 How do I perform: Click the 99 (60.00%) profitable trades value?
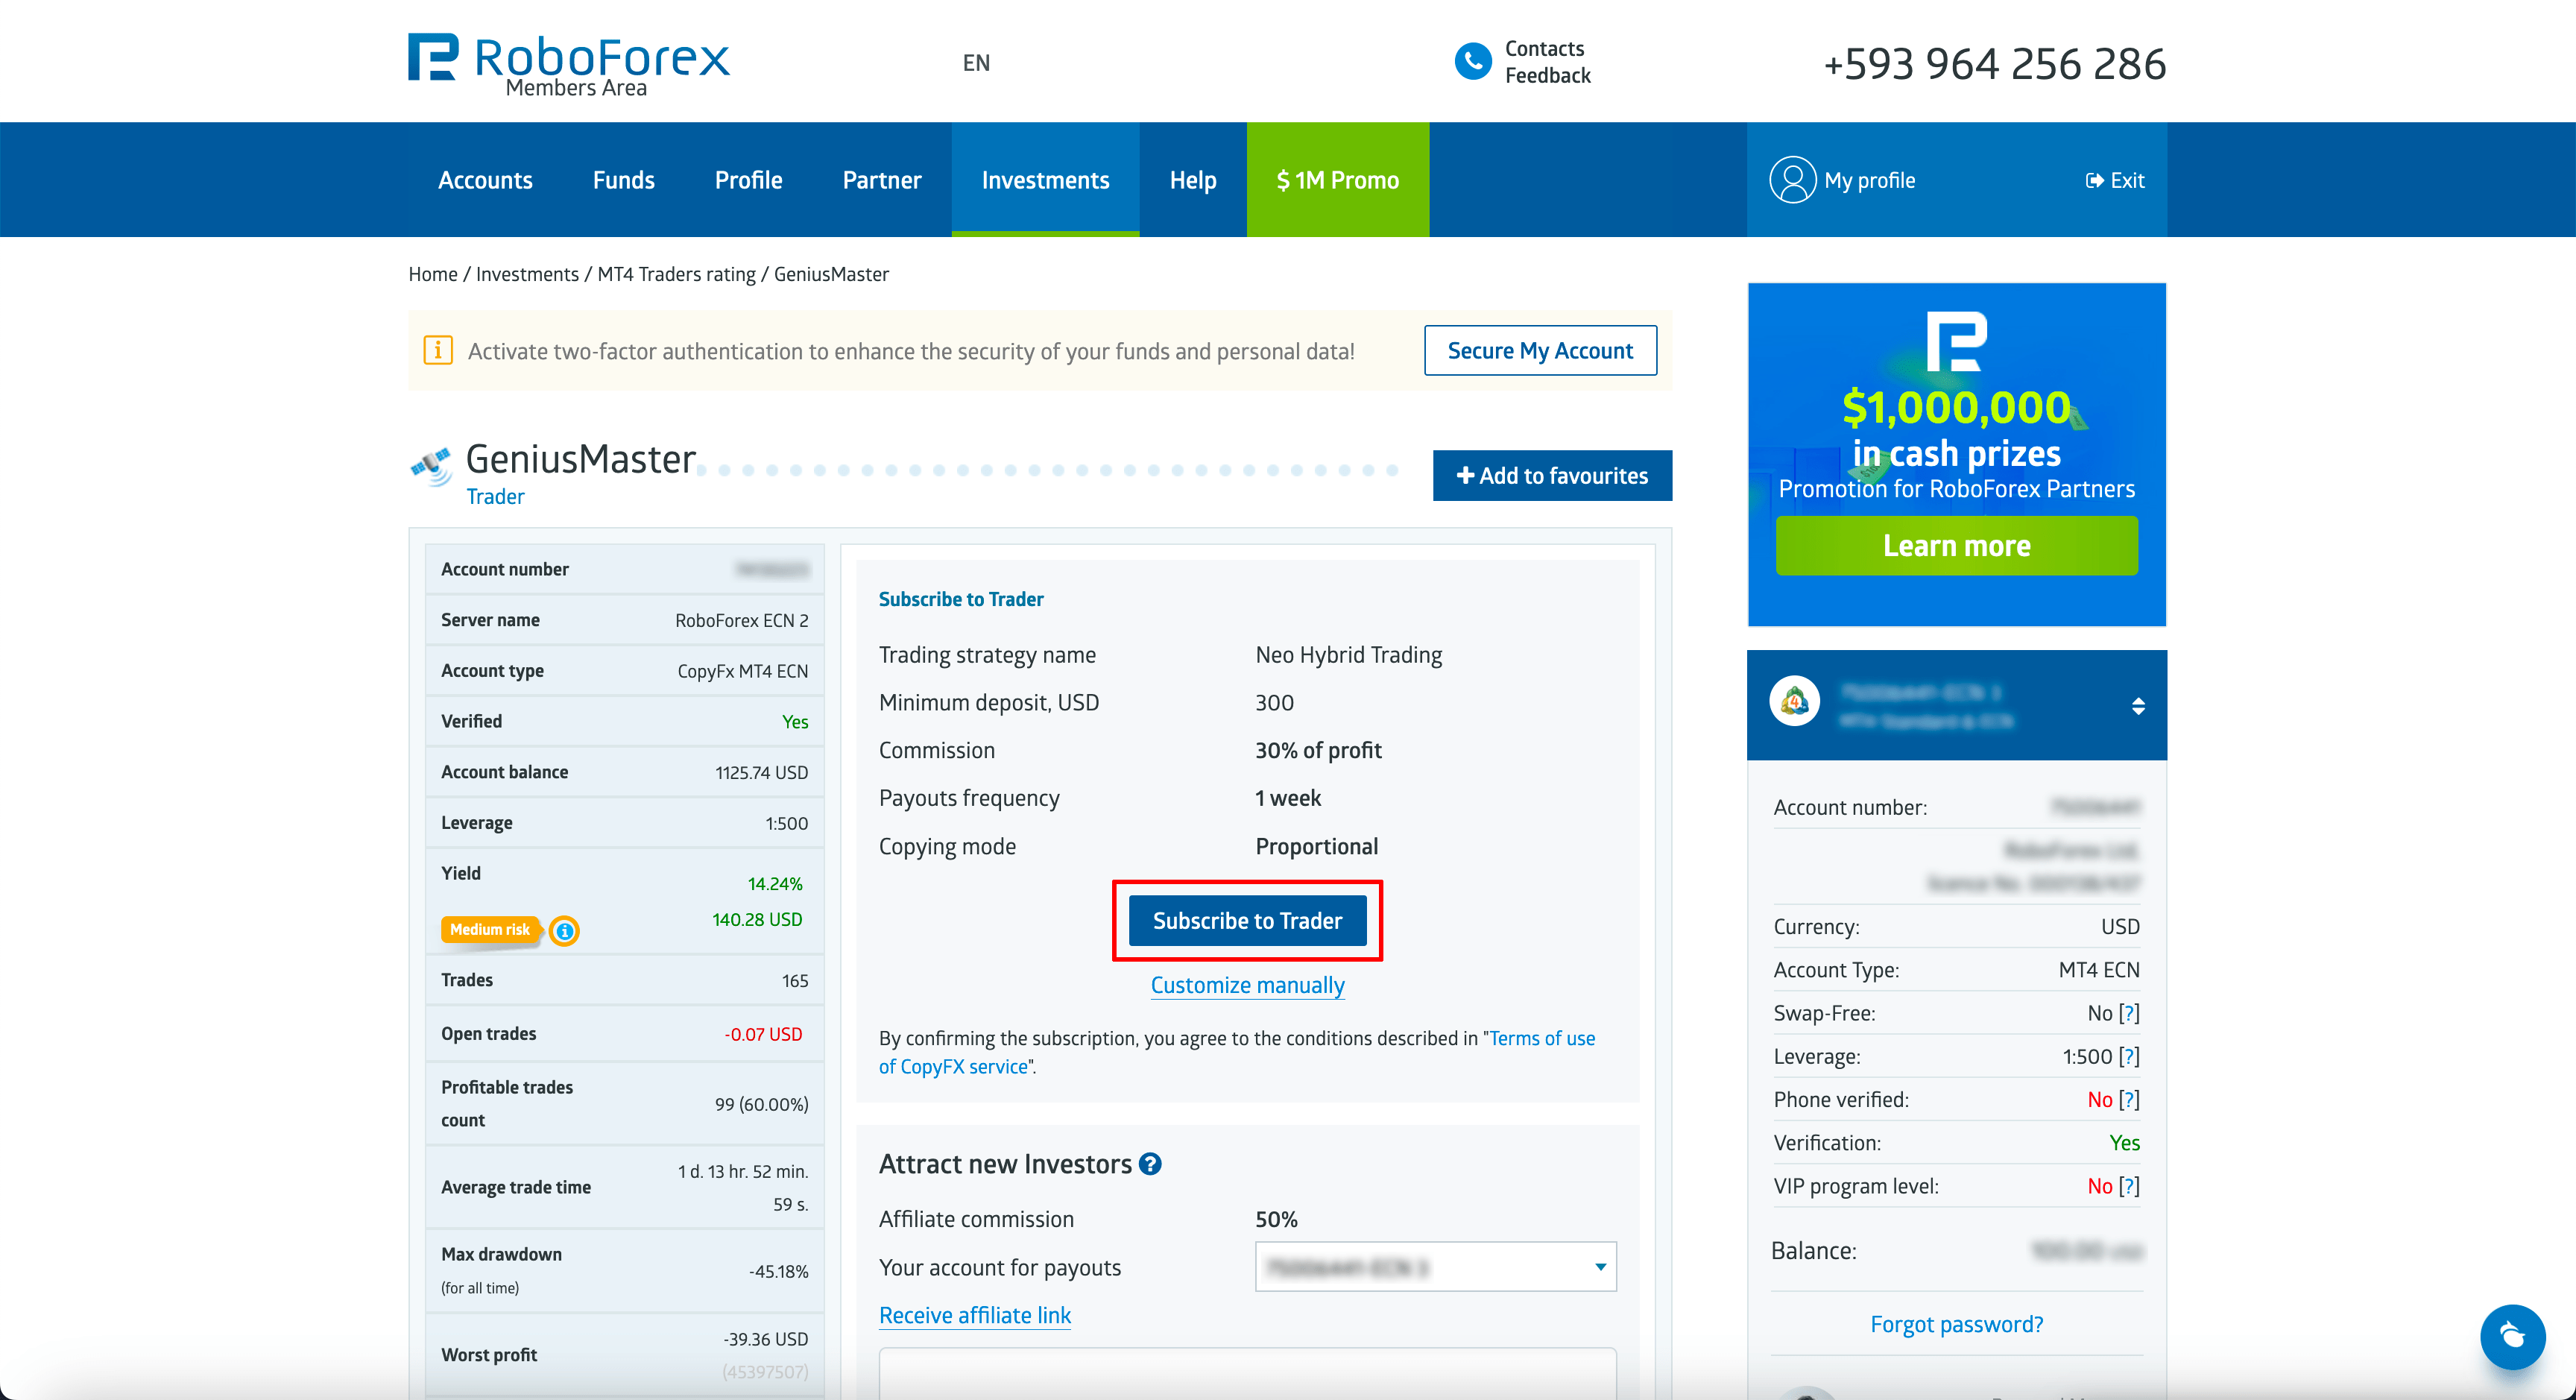click(x=761, y=1104)
